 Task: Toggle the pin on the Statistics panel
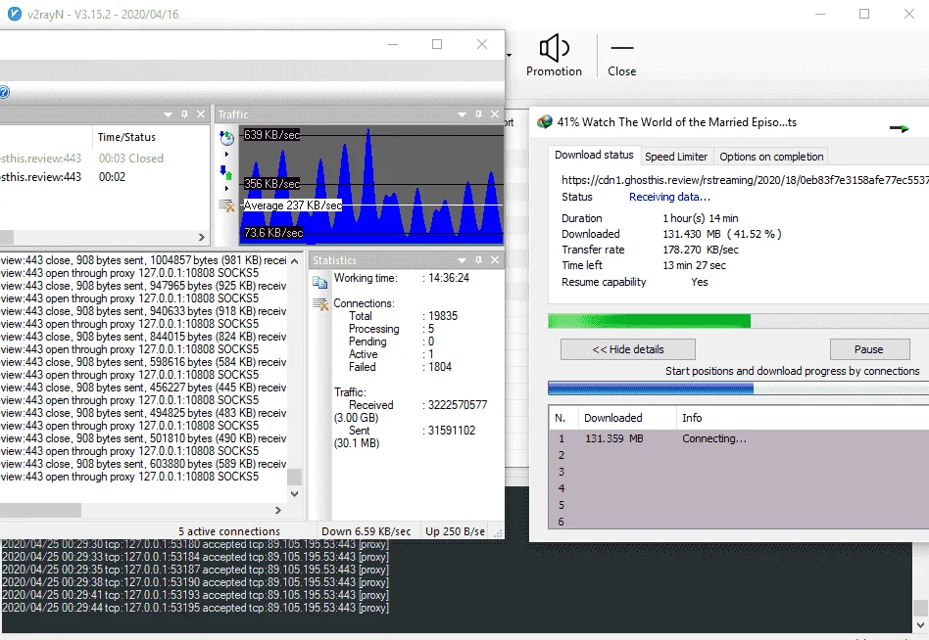479,260
